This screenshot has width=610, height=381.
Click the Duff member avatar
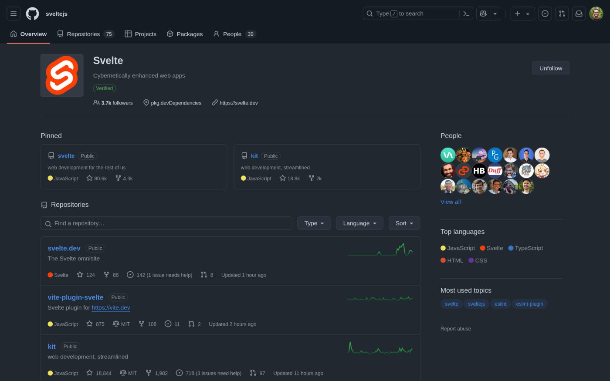(495, 171)
